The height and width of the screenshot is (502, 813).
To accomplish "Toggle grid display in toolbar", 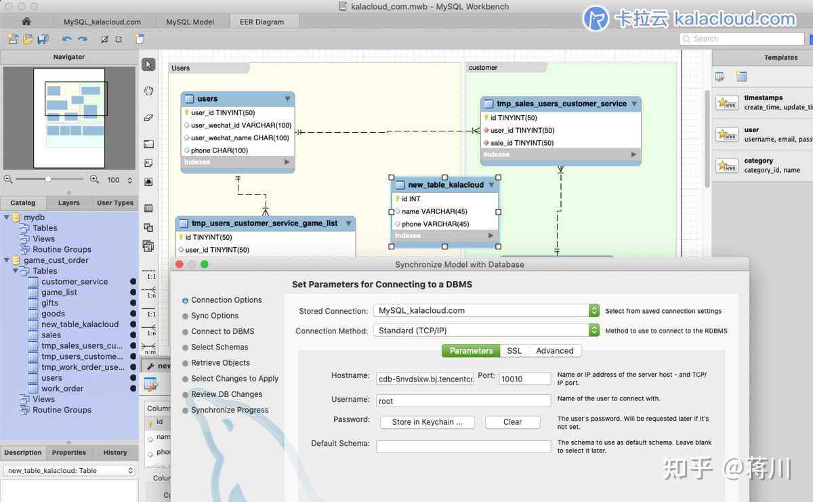I will click(x=104, y=39).
